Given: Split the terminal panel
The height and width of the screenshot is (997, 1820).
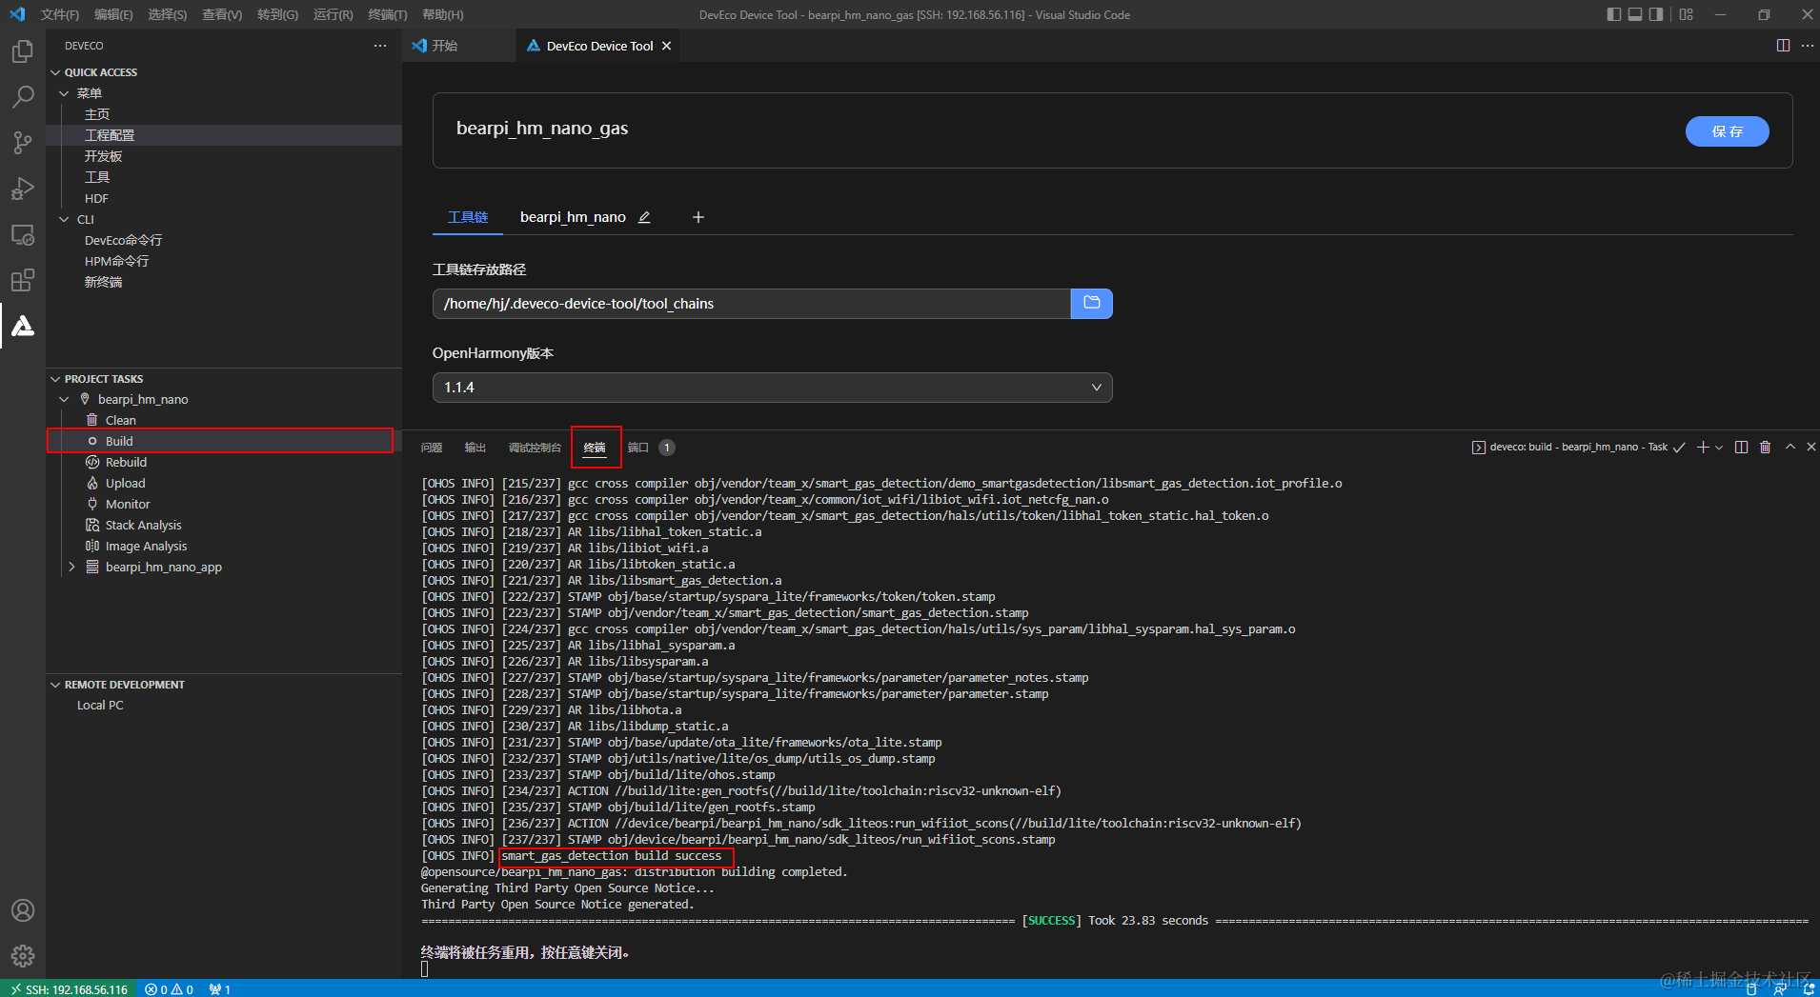Looking at the screenshot, I should click(x=1741, y=448).
